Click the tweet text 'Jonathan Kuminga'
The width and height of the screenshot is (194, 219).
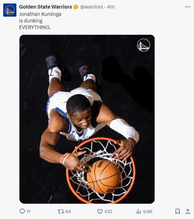[40, 14]
